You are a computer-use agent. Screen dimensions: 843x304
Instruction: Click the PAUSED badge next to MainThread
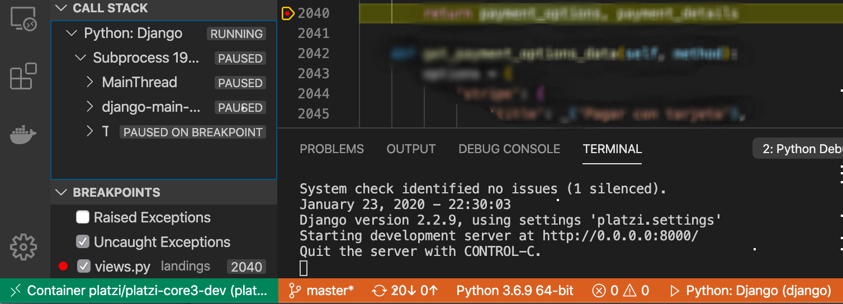240,83
